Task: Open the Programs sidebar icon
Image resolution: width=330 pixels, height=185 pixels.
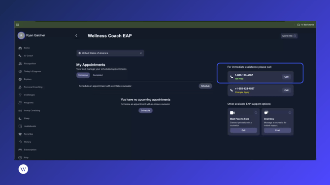Action: pos(20,103)
